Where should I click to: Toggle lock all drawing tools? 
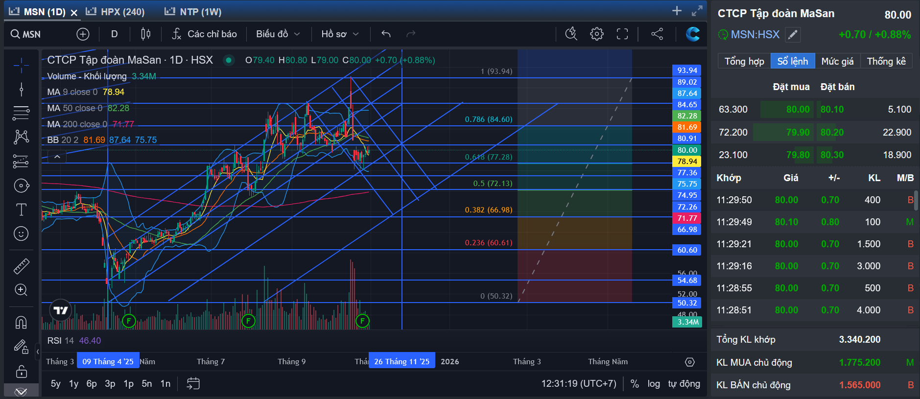pyautogui.click(x=21, y=371)
